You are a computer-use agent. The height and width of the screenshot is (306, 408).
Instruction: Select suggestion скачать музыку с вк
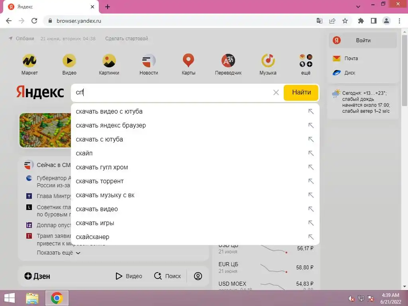(x=195, y=195)
